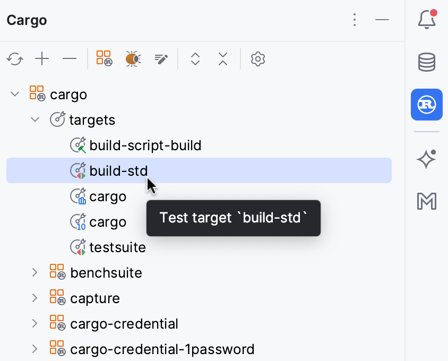Collapse all tree nodes via toolbar icon
The width and height of the screenshot is (448, 361).
click(222, 59)
